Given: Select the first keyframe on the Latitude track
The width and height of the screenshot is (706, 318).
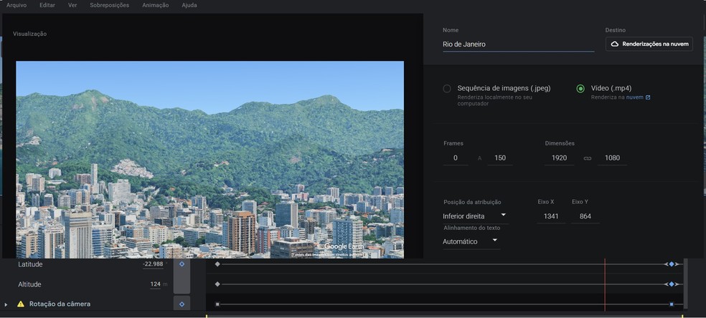Looking at the screenshot, I should tap(217, 264).
